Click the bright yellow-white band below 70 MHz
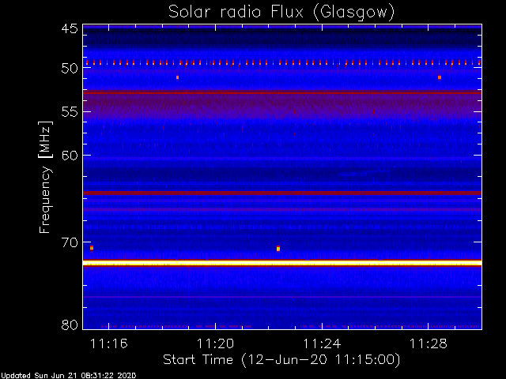 [x=282, y=263]
